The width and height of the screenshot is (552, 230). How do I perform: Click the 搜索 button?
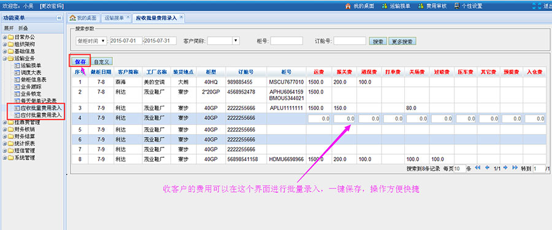click(x=378, y=42)
